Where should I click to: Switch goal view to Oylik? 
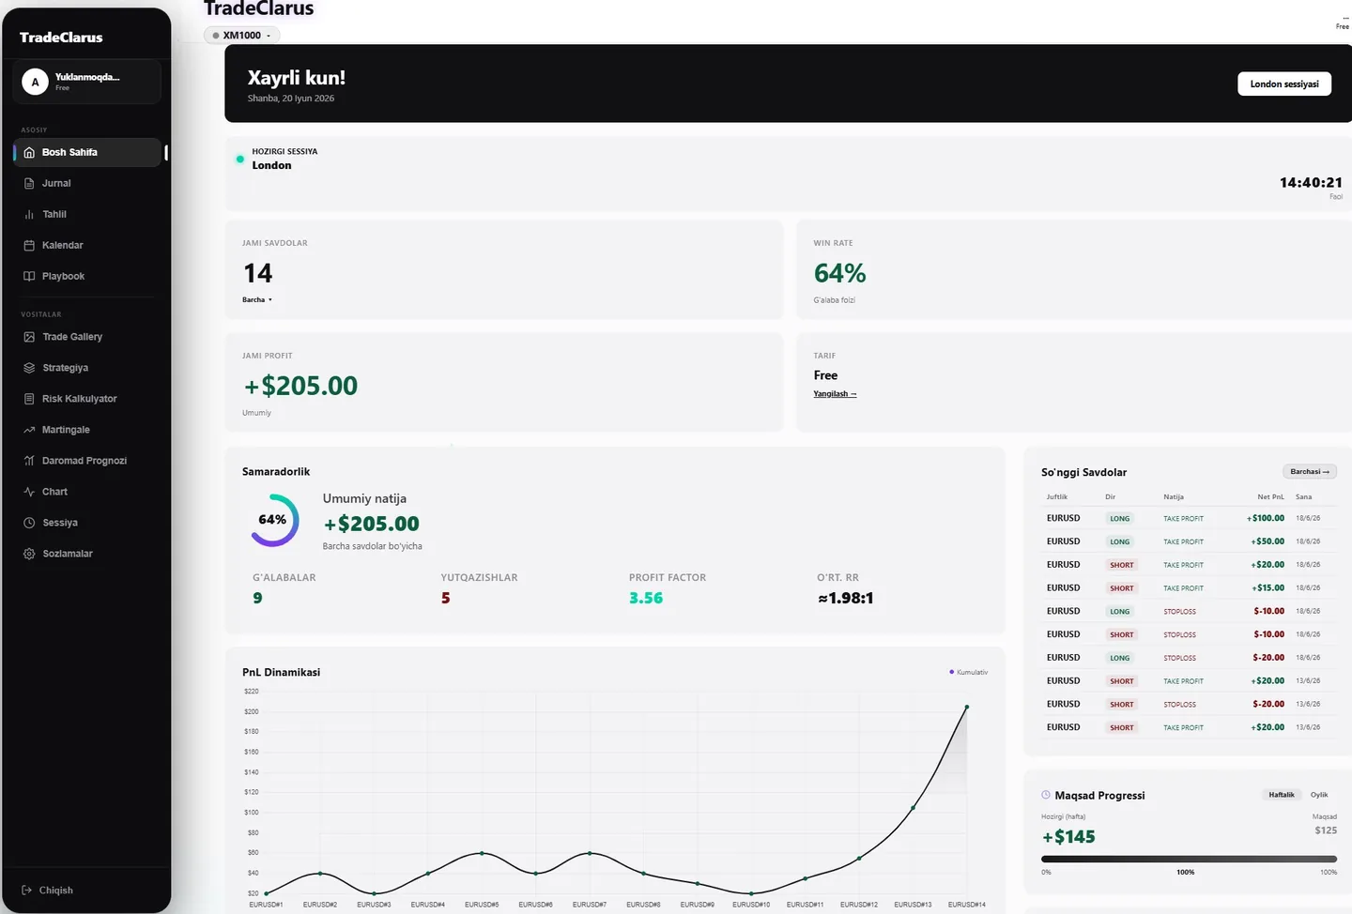(1319, 795)
